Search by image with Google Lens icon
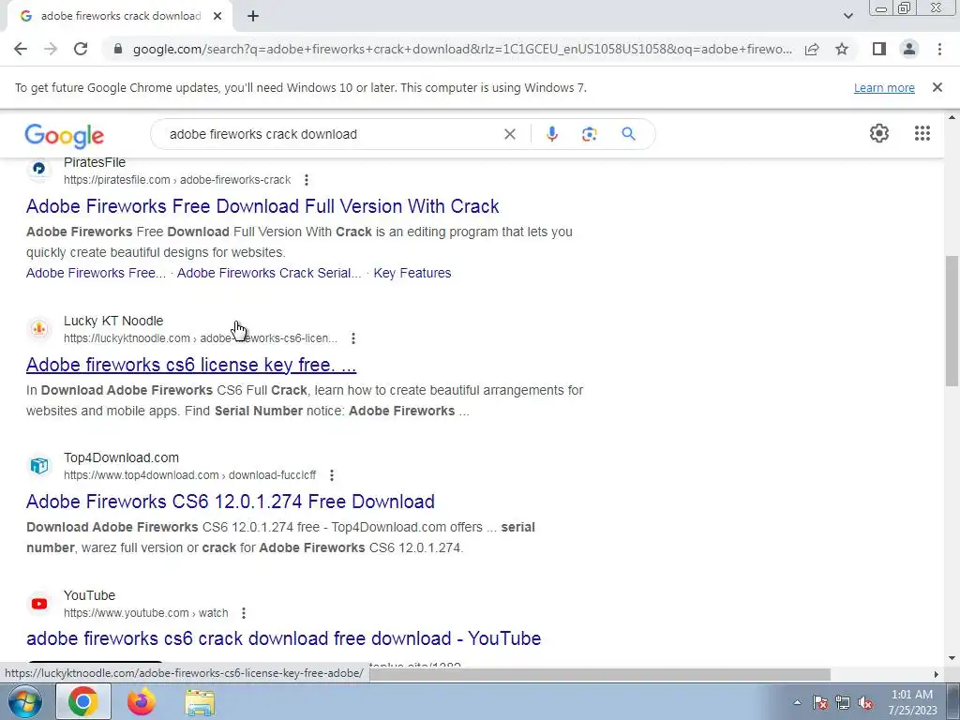The height and width of the screenshot is (720, 960). tap(589, 134)
